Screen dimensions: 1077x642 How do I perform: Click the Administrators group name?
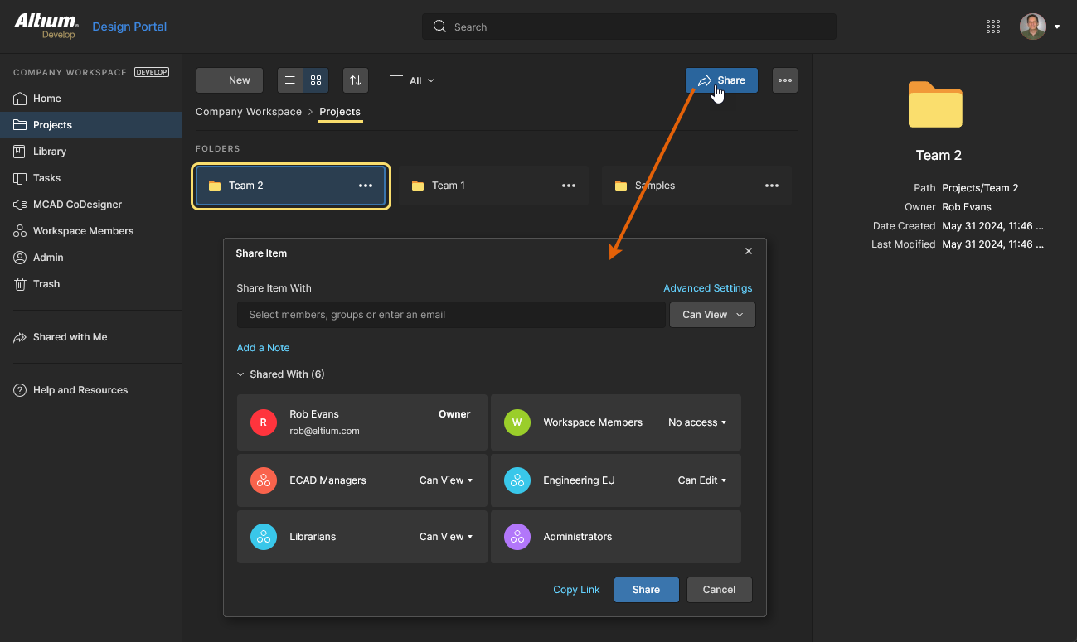click(x=578, y=537)
